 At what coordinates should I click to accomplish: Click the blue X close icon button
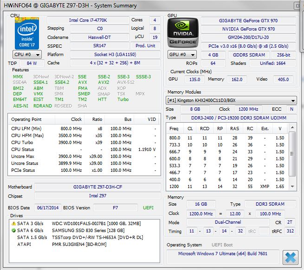[x=290, y=257]
